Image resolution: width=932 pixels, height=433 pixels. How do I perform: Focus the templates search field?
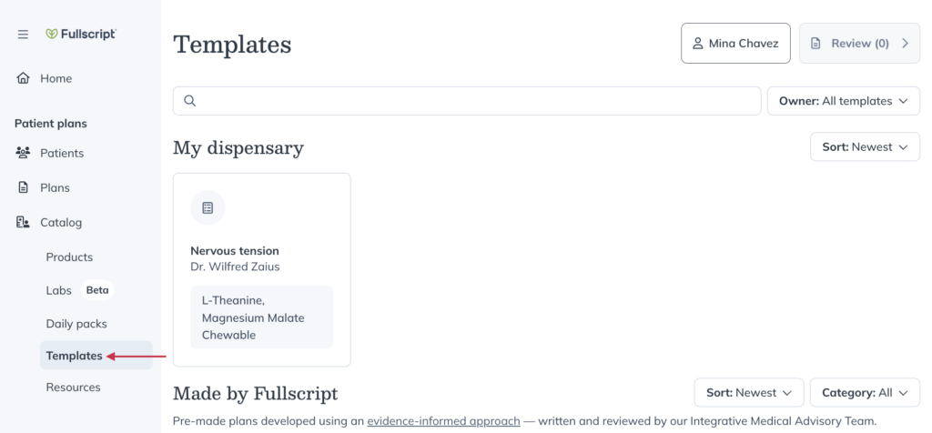[x=467, y=101]
